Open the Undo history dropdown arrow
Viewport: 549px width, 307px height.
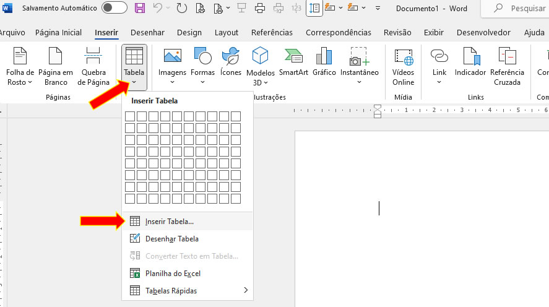pyautogui.click(x=168, y=7)
